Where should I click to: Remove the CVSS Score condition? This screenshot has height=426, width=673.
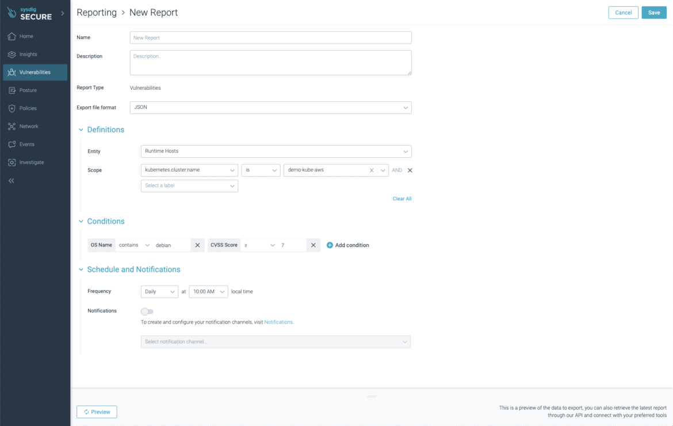(313, 245)
